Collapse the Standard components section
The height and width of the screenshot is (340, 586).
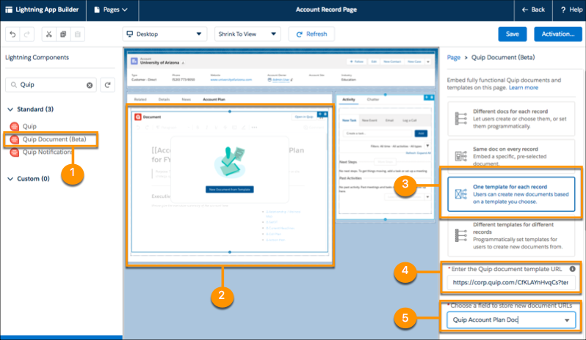point(10,109)
